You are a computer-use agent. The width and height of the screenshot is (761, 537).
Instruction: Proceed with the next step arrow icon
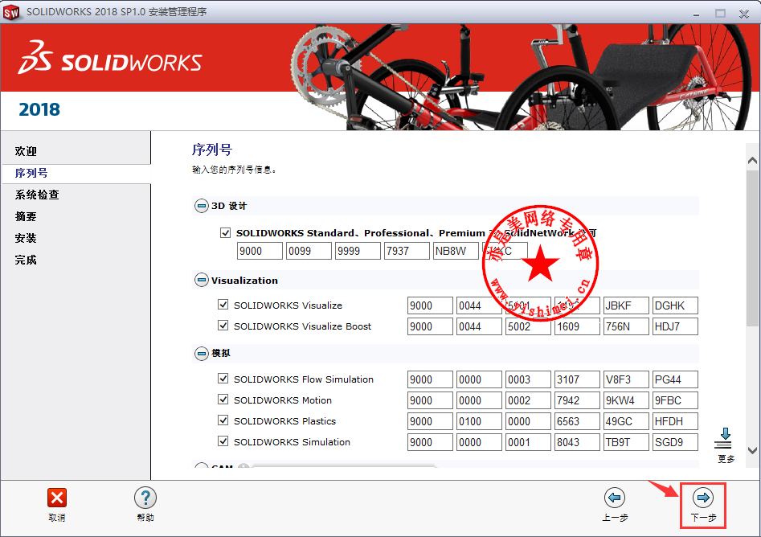(x=703, y=498)
